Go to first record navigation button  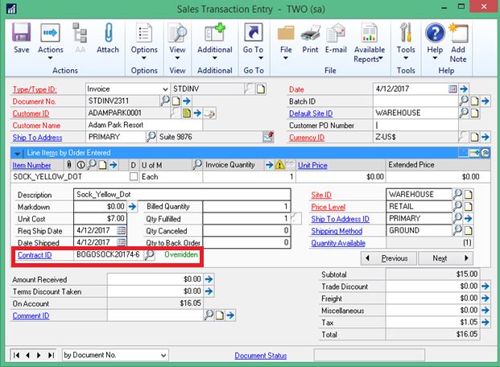point(17,355)
